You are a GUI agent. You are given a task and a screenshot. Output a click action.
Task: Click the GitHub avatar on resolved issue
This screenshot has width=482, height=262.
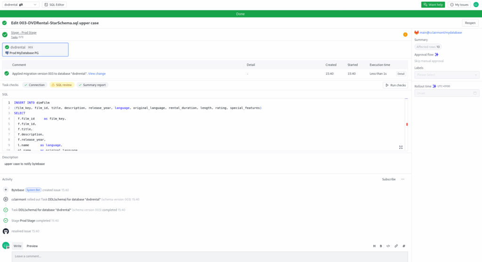click(6, 231)
